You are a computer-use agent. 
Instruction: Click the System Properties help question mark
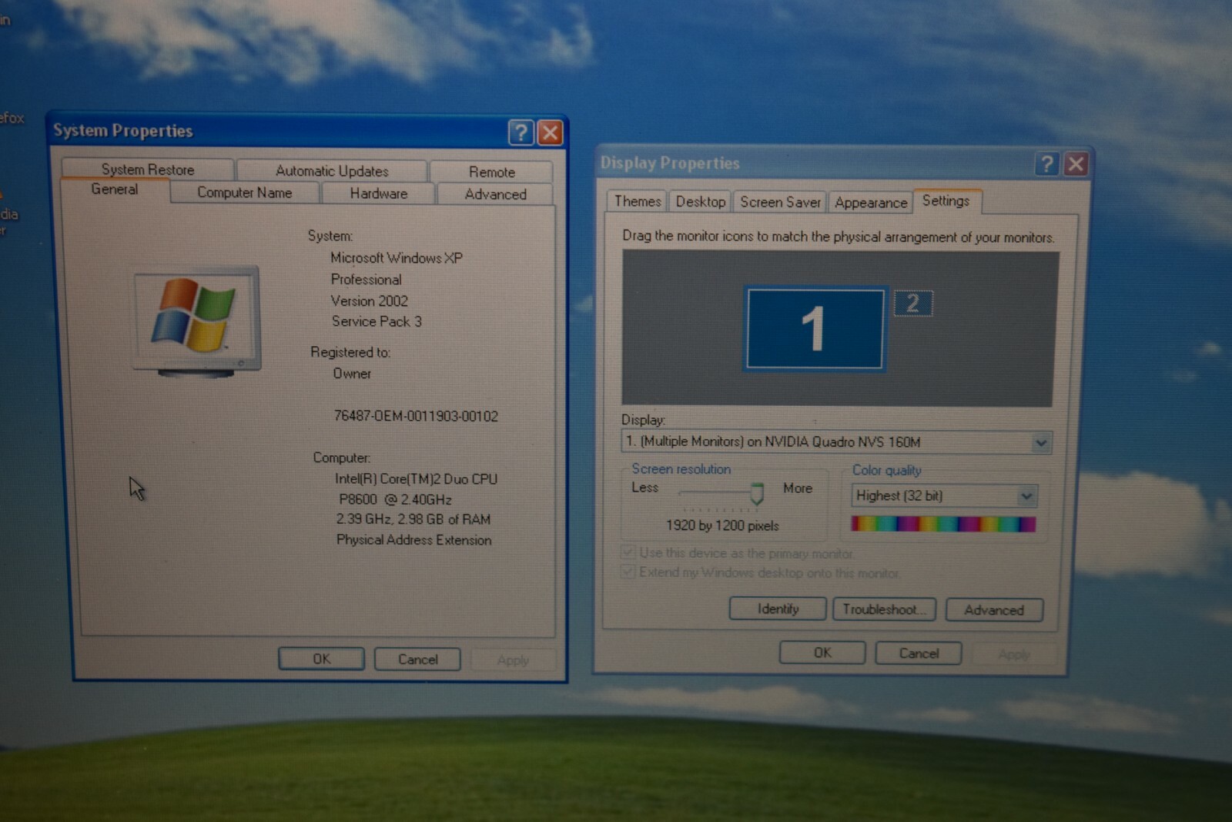[x=521, y=133]
